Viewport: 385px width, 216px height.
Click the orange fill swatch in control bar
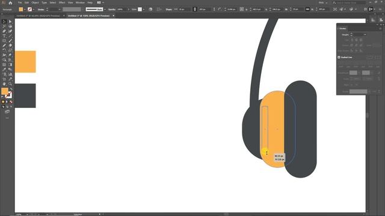coord(21,10)
